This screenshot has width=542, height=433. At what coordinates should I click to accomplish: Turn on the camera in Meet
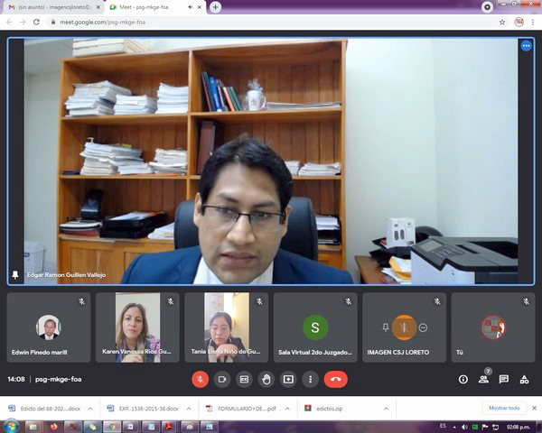(x=222, y=379)
